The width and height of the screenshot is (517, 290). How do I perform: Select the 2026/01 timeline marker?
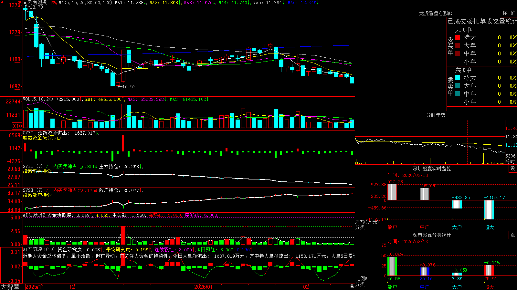coord(203,287)
